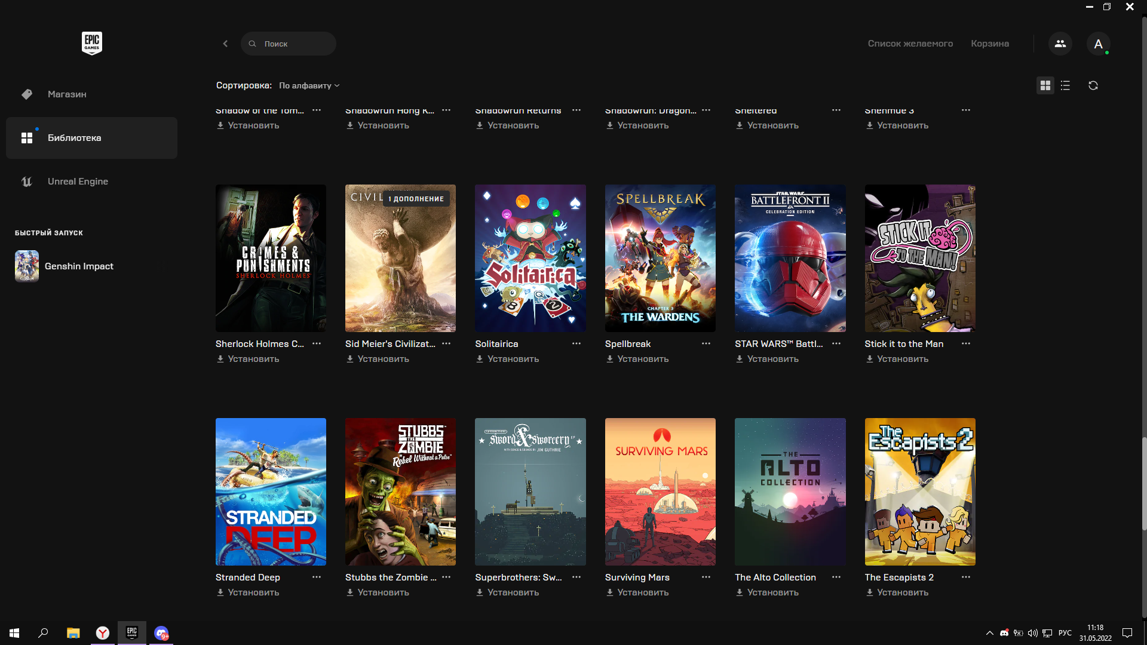This screenshot has width=1147, height=645.
Task: Open more options for The Alto Collection
Action: (x=836, y=577)
